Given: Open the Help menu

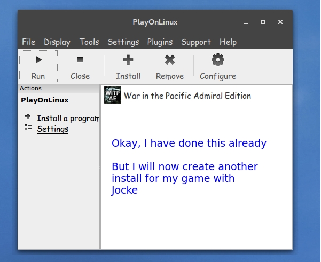Looking at the screenshot, I should point(228,42).
